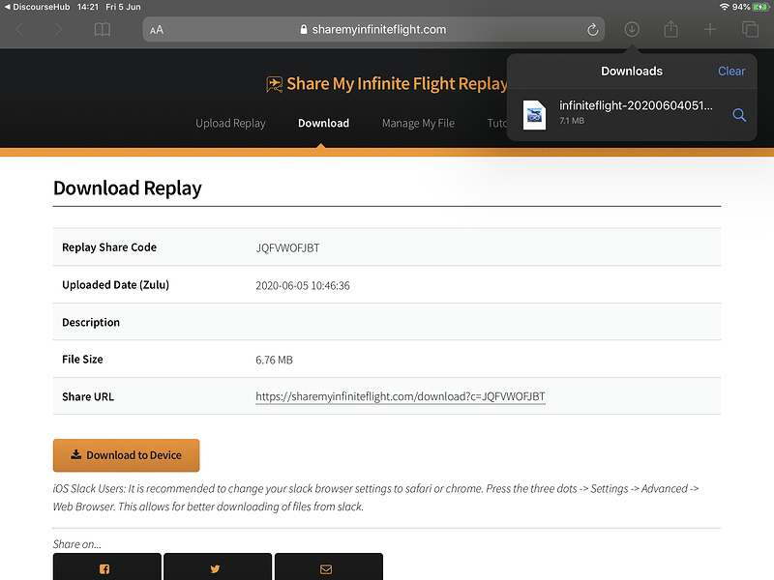Toggle the Safari downloads button
Viewport: 774px width, 580px height.
point(632,30)
